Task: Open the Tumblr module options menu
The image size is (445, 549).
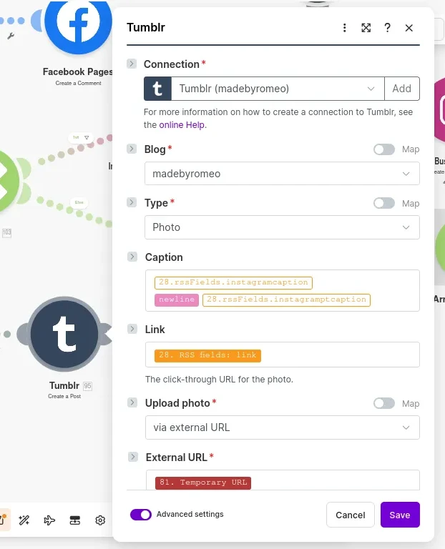Action: 344,28
